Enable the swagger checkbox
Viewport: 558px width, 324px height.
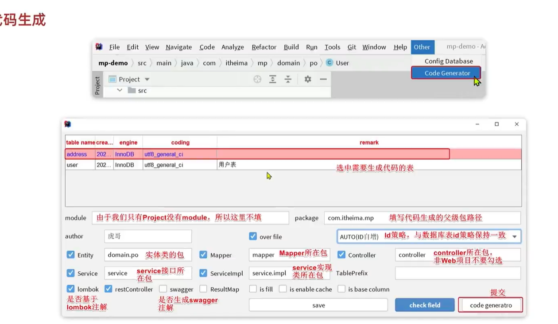[x=163, y=289]
